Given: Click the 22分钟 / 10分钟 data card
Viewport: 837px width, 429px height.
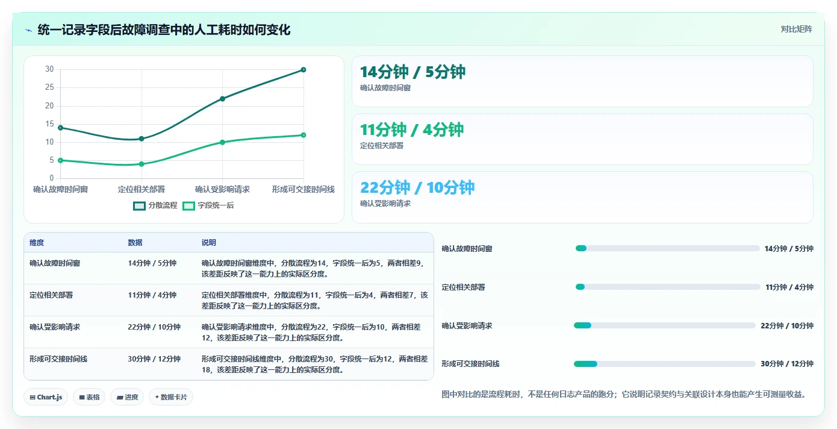Looking at the screenshot, I should (x=582, y=197).
